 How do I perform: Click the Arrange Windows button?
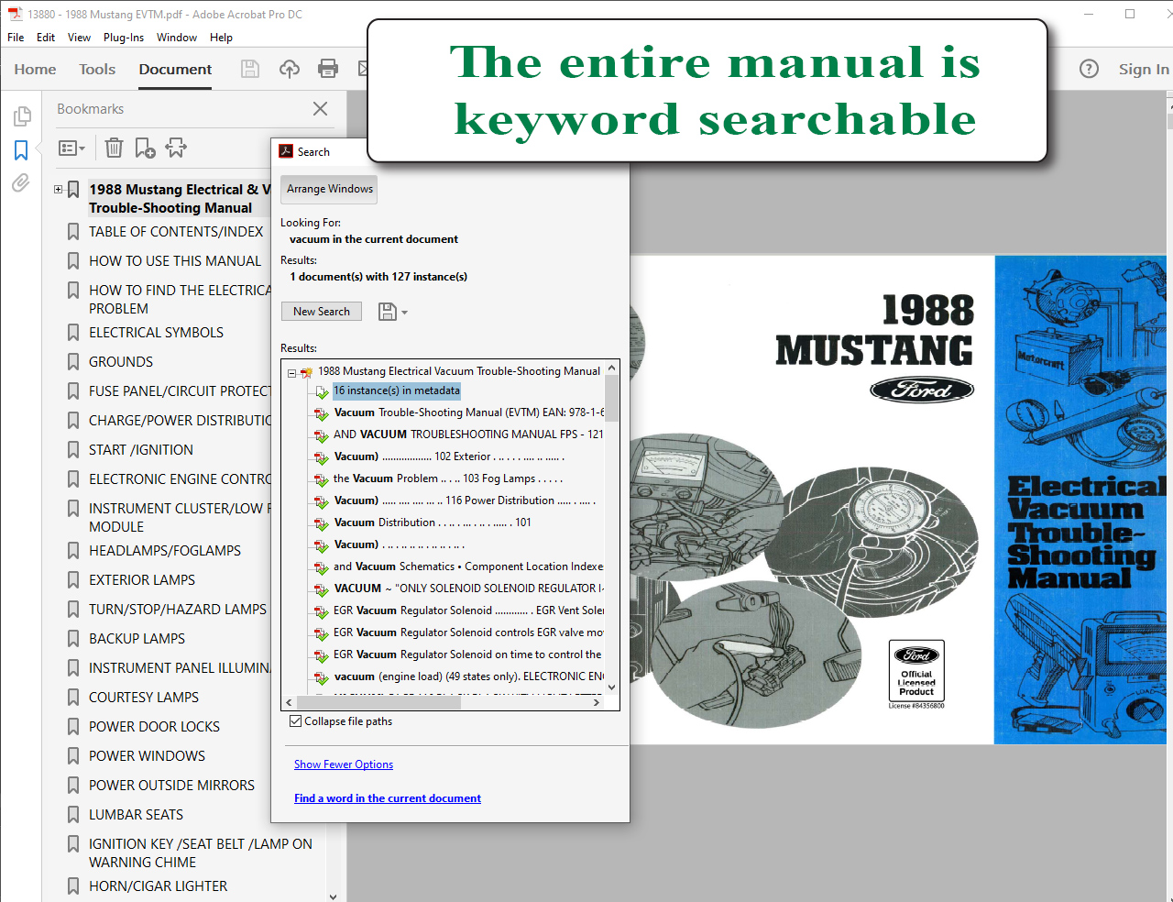coord(330,189)
